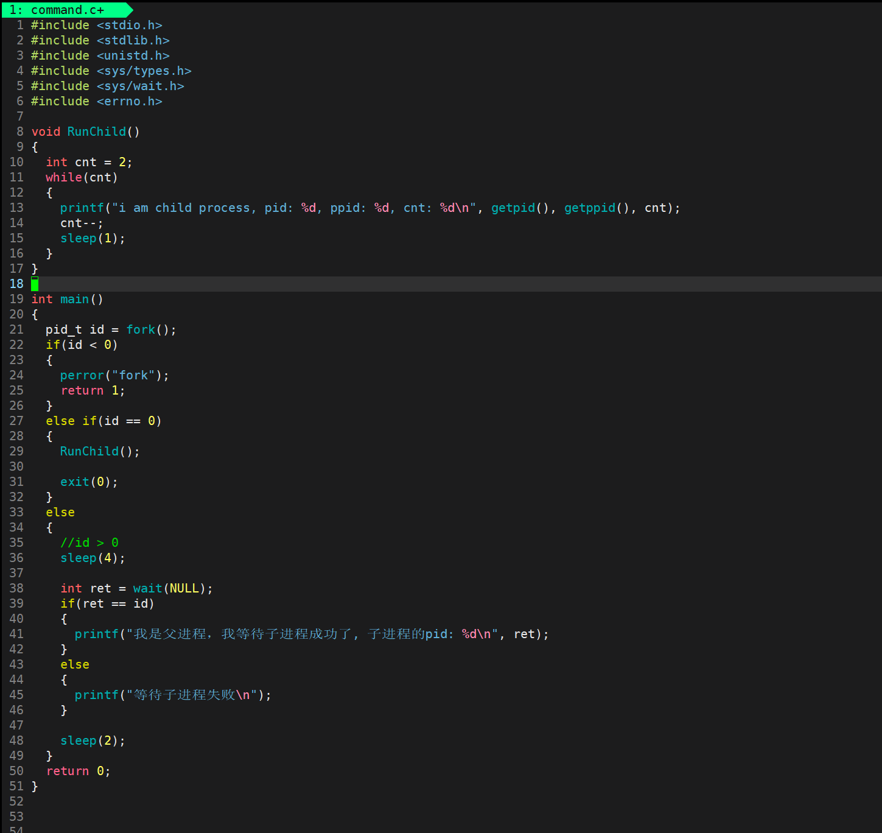Click the parent process success printf line

tap(312, 634)
